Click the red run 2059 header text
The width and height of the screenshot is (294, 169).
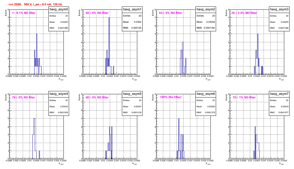pyautogui.click(x=35, y=4)
